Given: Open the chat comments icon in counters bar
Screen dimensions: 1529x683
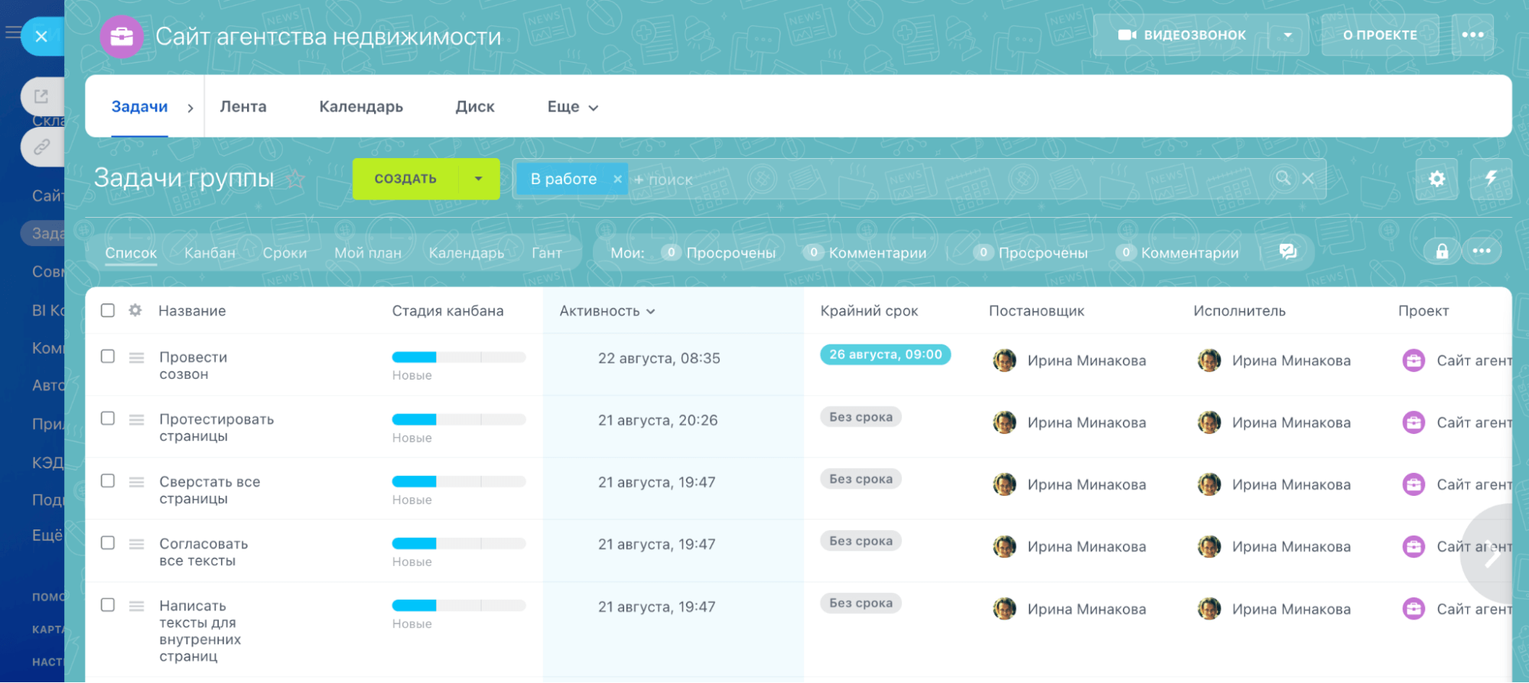Looking at the screenshot, I should click(1288, 252).
